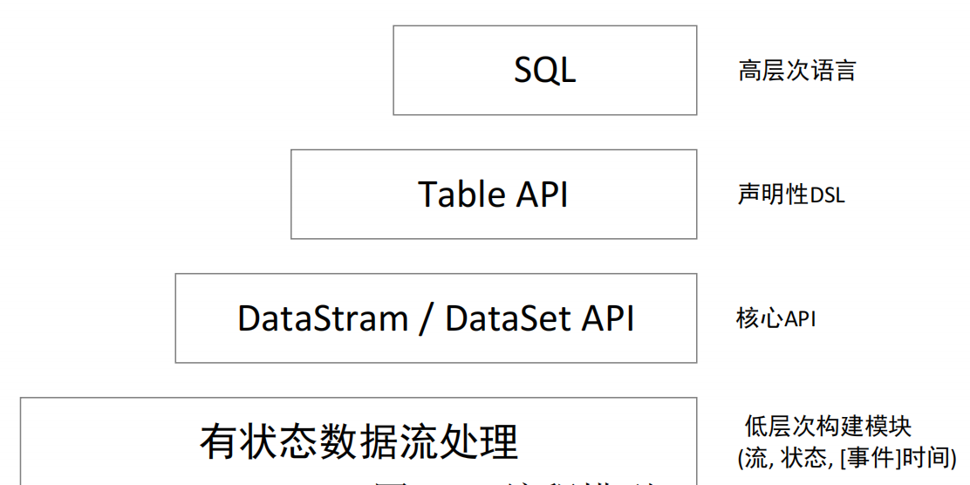Click the 声明性DSL label
The image size is (970, 485).
791,195
